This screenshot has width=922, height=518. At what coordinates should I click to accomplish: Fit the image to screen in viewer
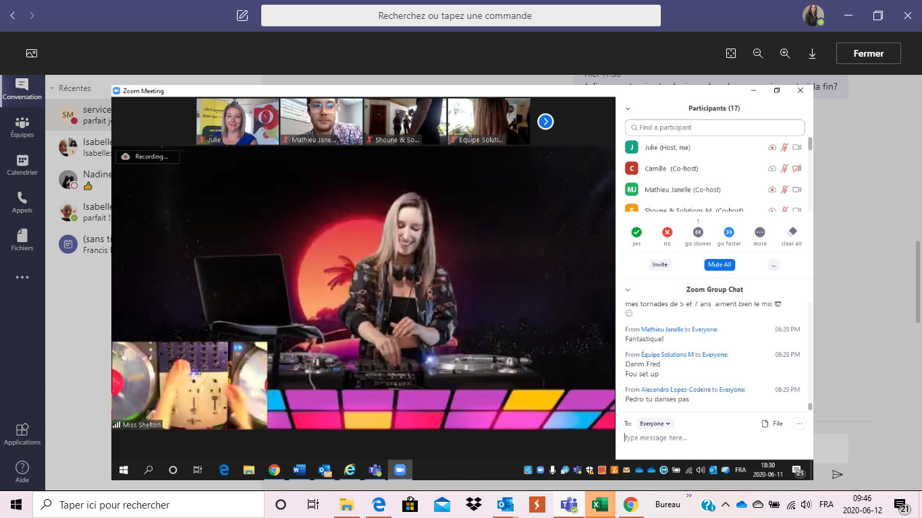(x=730, y=53)
